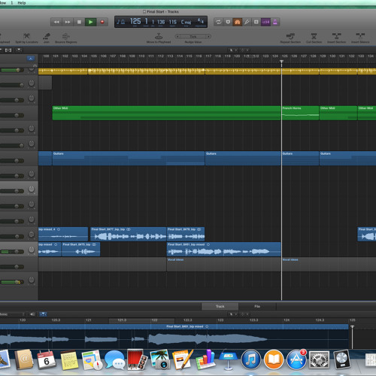Viewport: 376px width, 376px height.
Task: Open Maps from the Dock
Action: tap(92, 360)
